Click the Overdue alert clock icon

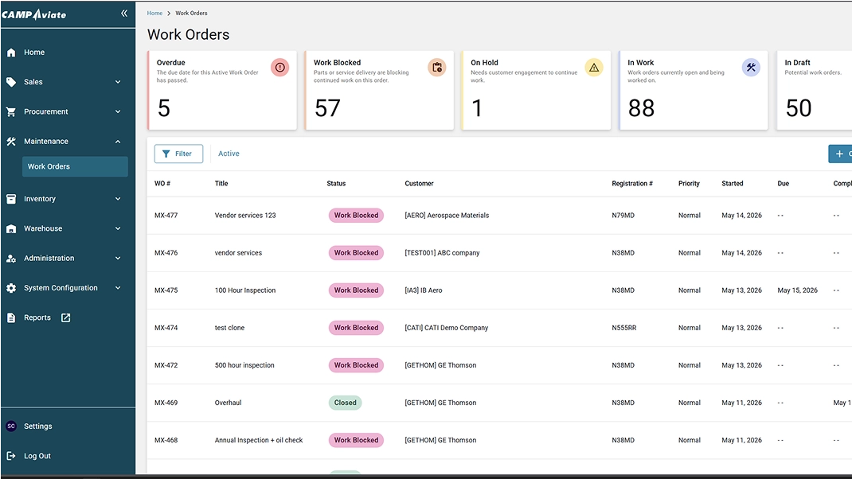pyautogui.click(x=279, y=68)
